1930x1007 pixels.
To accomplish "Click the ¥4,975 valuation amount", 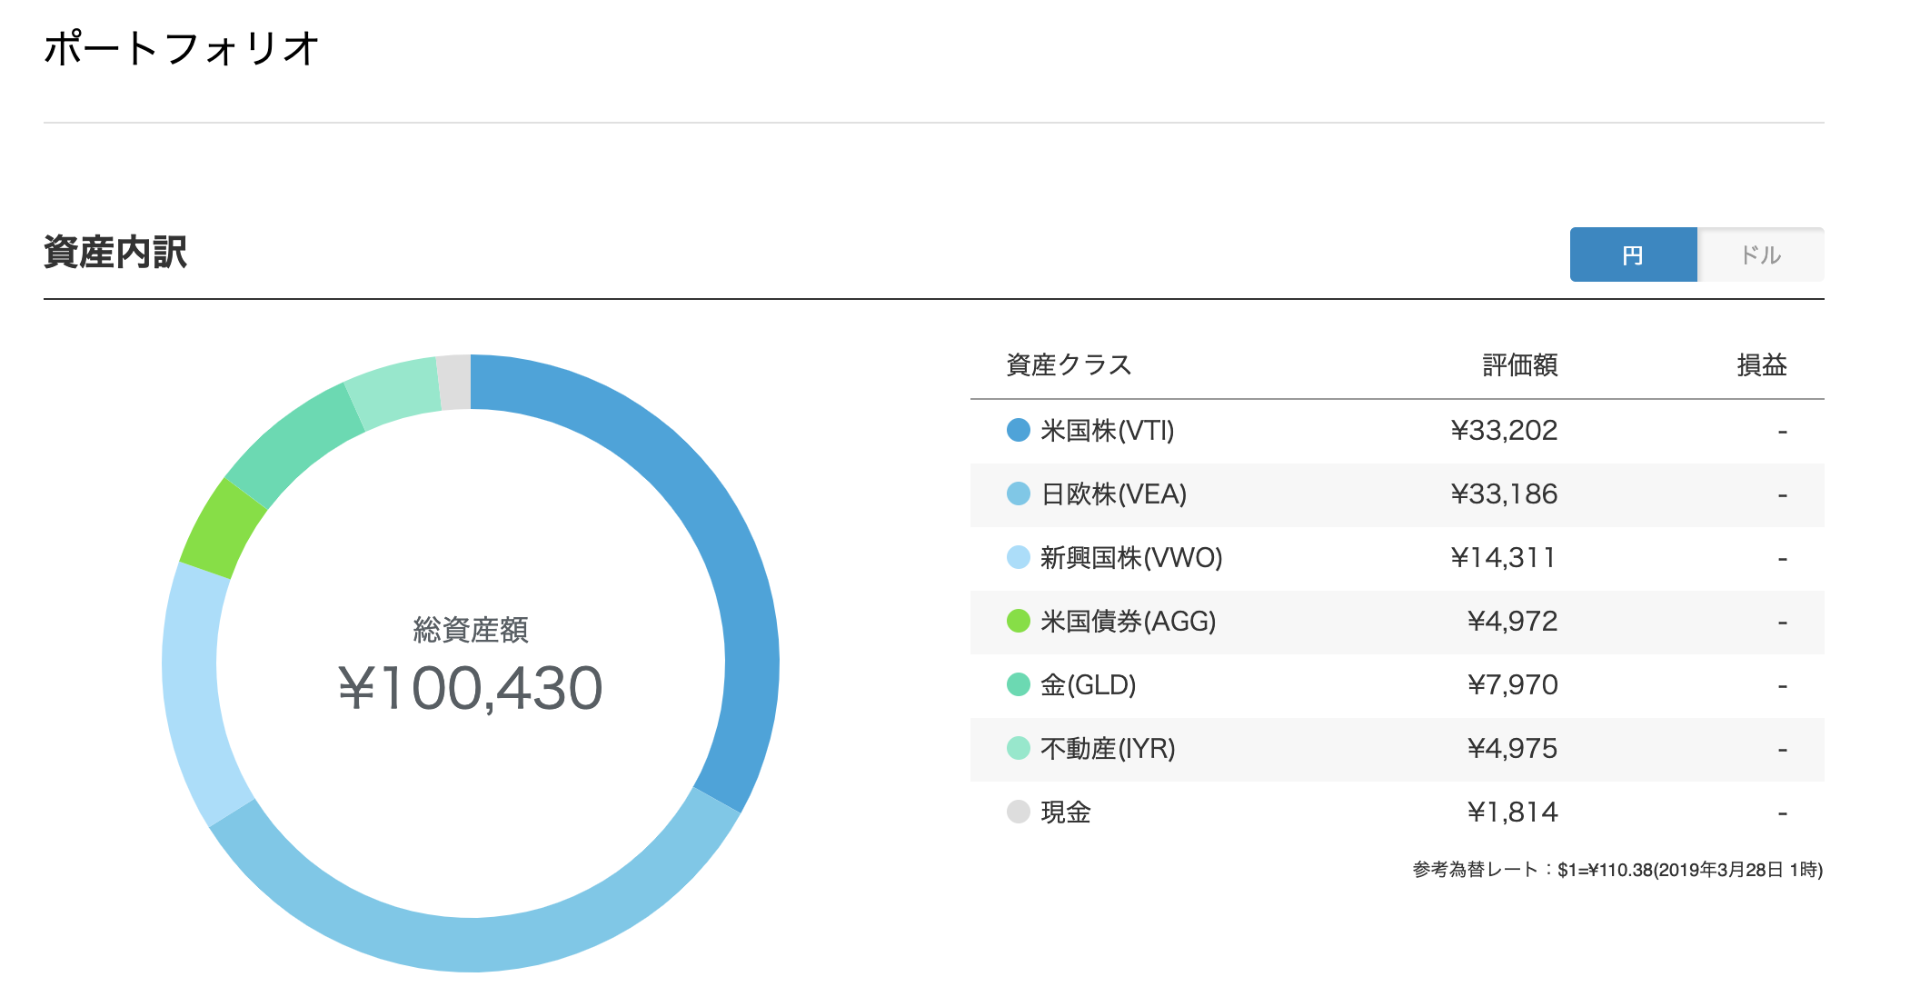I will 1513,748.
